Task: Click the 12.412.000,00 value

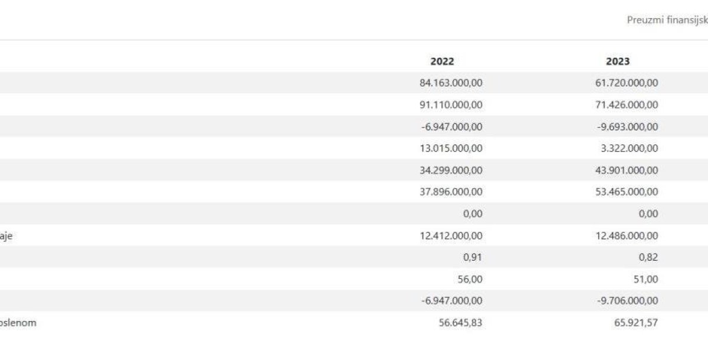Action: (x=451, y=235)
